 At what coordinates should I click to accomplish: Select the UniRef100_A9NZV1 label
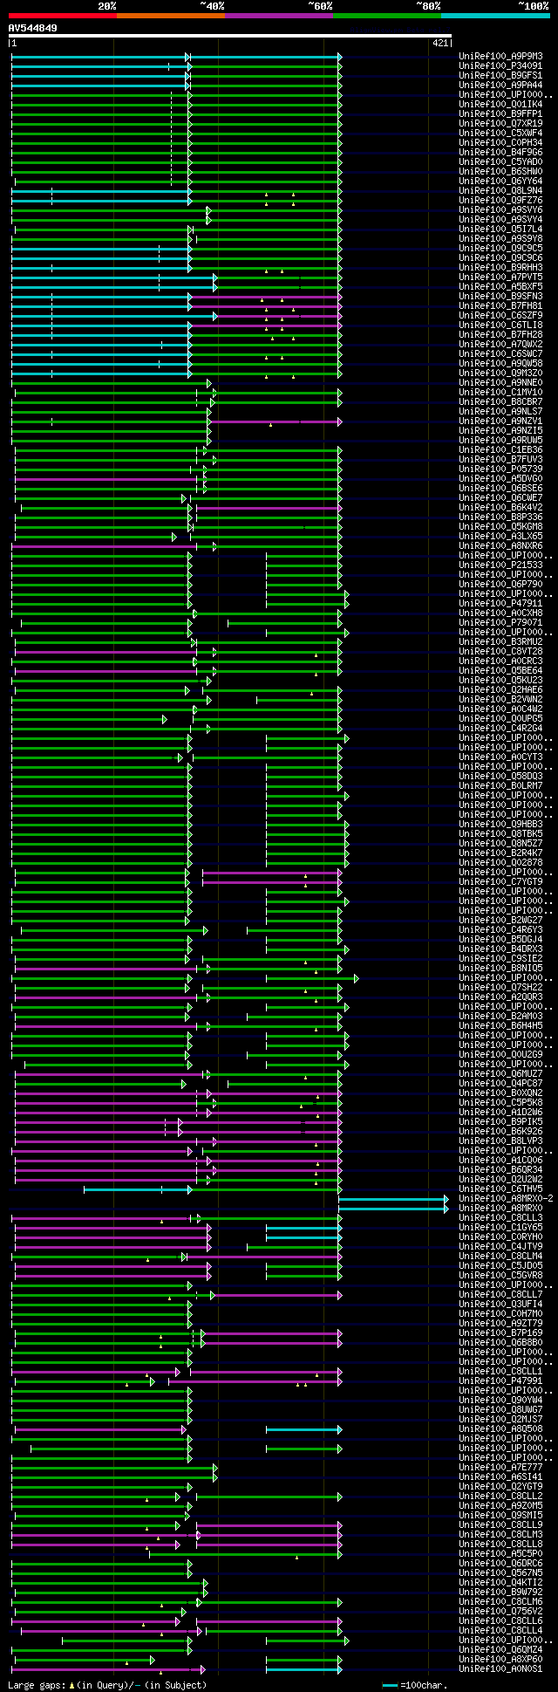coord(500,421)
